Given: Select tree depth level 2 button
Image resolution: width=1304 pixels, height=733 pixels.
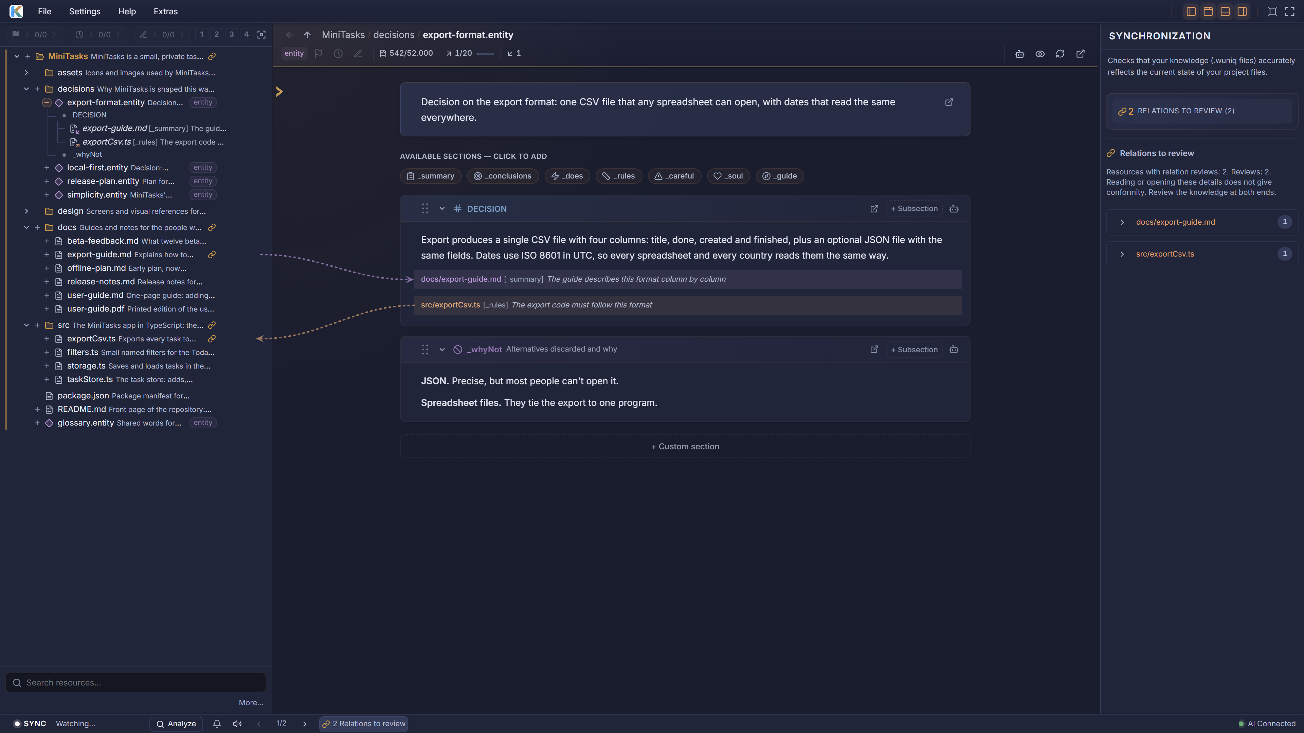Looking at the screenshot, I should [217, 34].
